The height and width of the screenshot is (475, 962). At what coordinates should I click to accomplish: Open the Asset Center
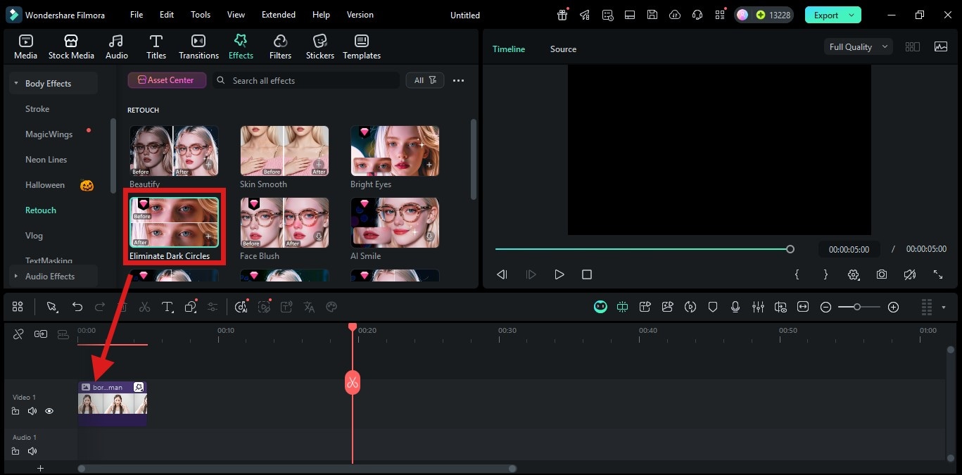pos(166,80)
